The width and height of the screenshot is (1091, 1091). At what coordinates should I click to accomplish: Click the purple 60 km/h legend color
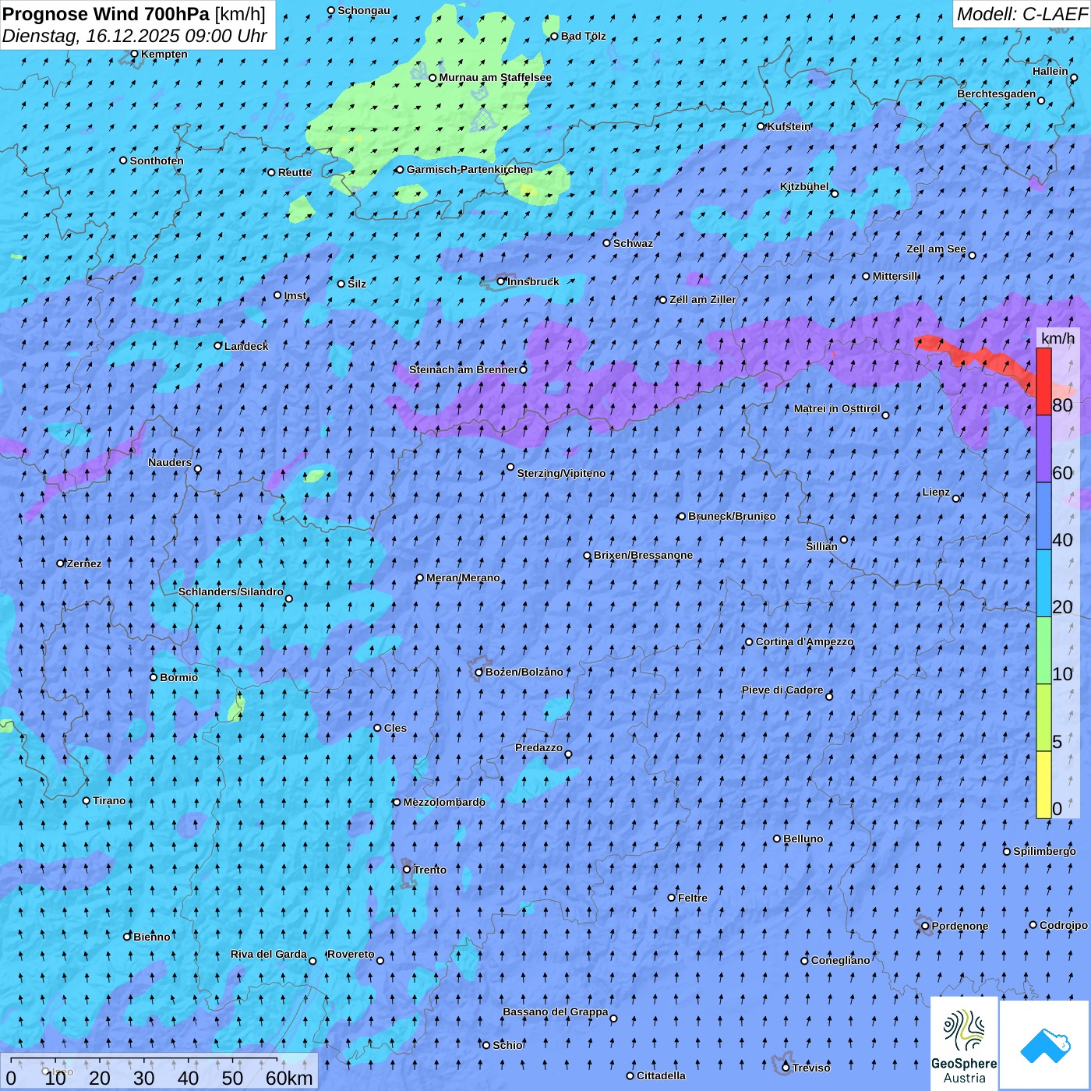(x=1043, y=449)
